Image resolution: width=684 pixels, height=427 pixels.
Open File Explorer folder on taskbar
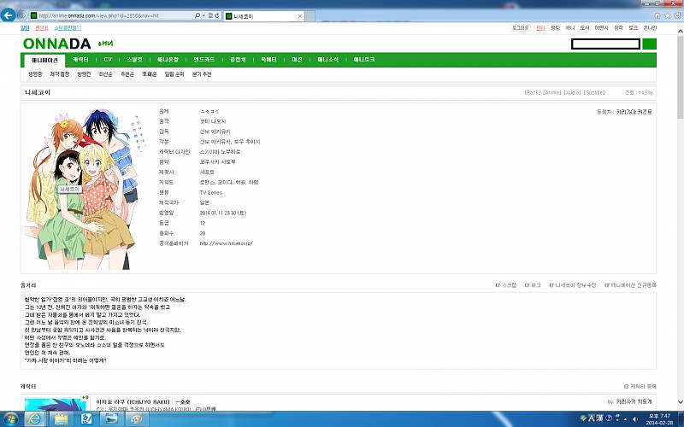click(x=62, y=418)
